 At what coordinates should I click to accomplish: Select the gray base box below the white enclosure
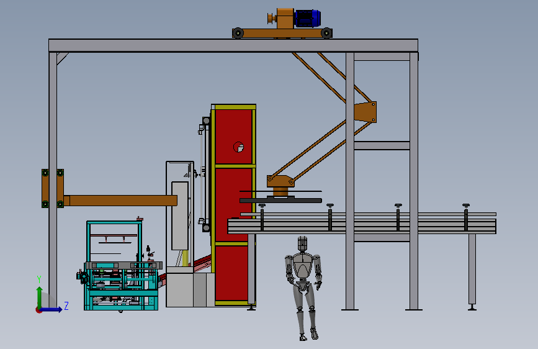179,289
